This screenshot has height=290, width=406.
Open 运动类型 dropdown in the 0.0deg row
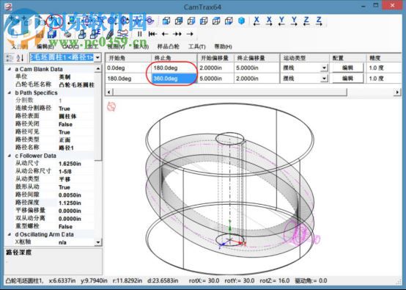(x=324, y=68)
